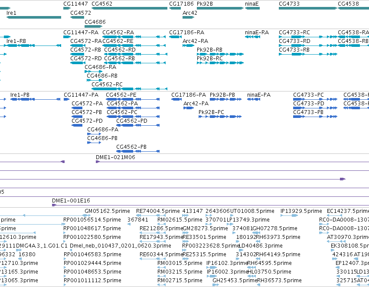
Task: Click EST label RP001056514.5prime
Action: [x=92, y=220]
